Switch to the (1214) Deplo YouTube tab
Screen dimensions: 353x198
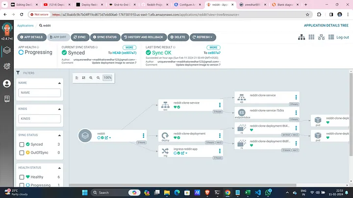tap(57, 4)
